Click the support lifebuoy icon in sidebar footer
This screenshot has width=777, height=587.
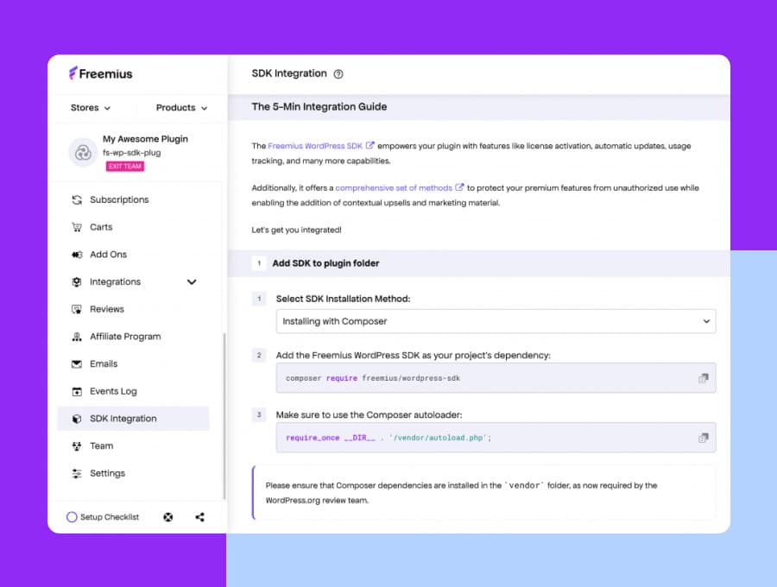click(168, 517)
